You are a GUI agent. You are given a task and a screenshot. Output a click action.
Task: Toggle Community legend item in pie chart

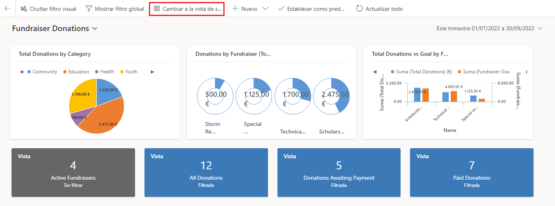click(x=42, y=72)
